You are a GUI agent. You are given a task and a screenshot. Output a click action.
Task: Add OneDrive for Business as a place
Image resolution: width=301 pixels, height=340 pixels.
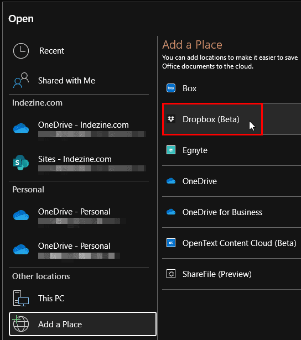point(231,212)
